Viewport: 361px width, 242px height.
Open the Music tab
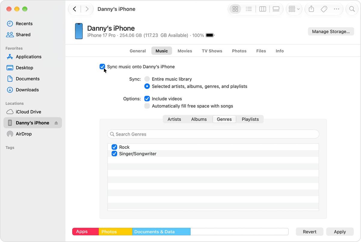[x=162, y=51]
